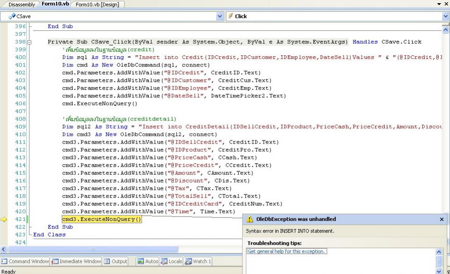Expand the CSave class name dropdown

[220, 16]
